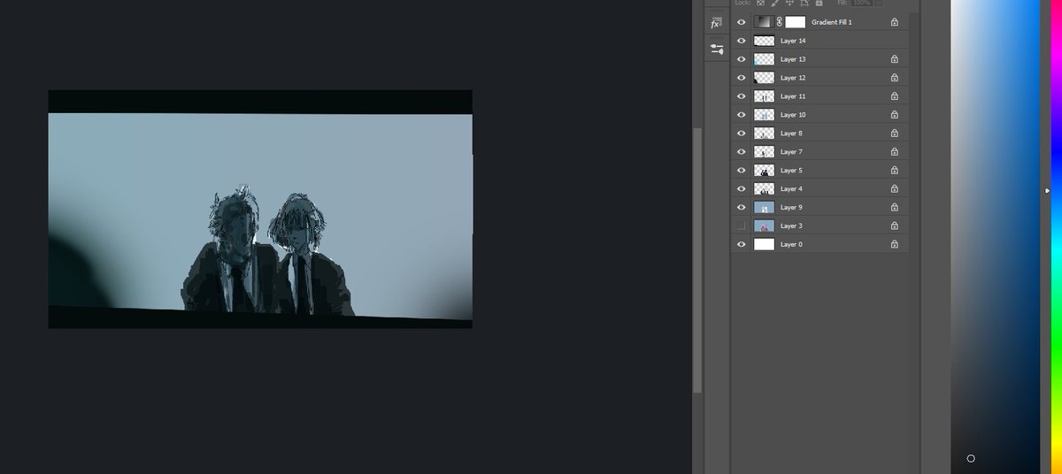Select layer named "Layer 8"
The width and height of the screenshot is (1062, 474).
(x=791, y=134)
